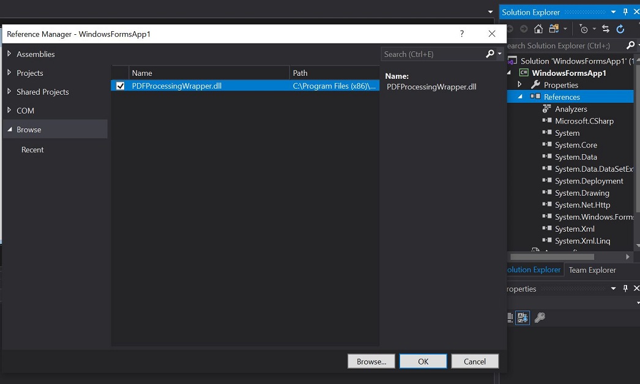Collapse the References node in Solution Explorer
This screenshot has width=640, height=384.
pyautogui.click(x=521, y=97)
